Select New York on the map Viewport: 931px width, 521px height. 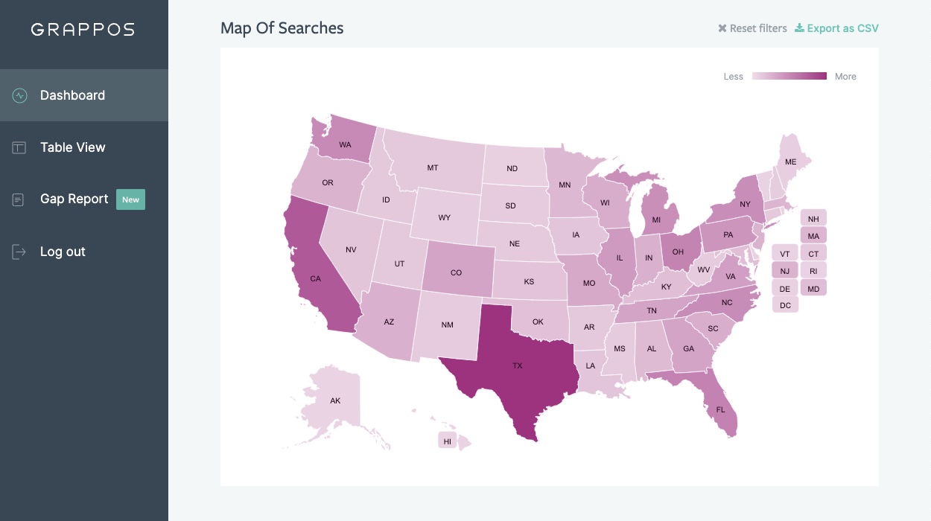(x=743, y=203)
